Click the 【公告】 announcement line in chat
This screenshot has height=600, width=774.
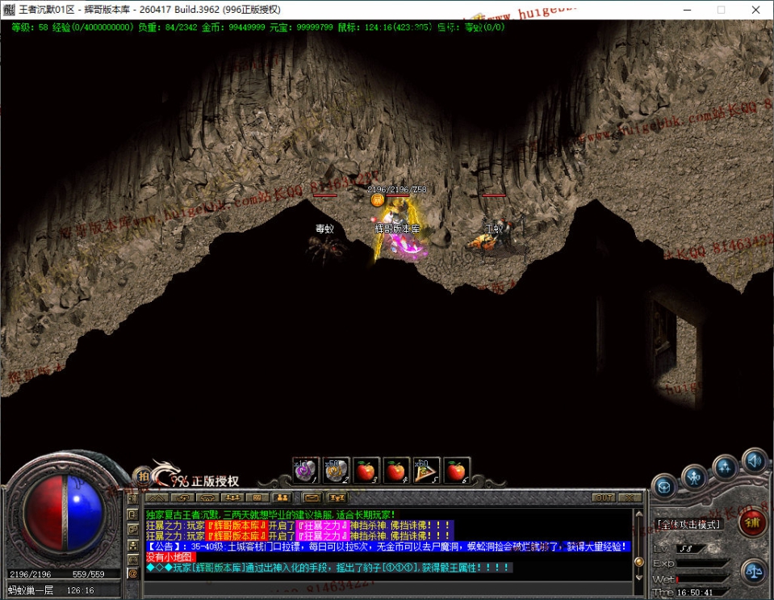[x=387, y=547]
